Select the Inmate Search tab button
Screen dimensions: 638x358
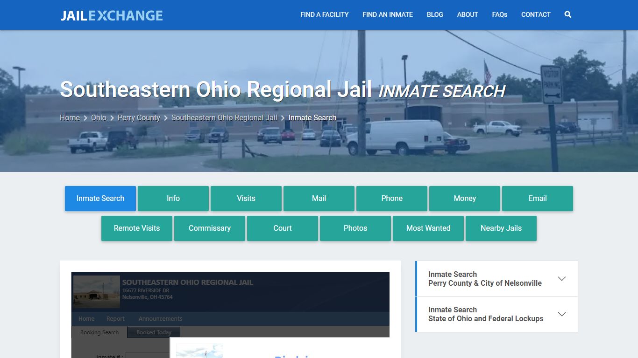click(100, 199)
